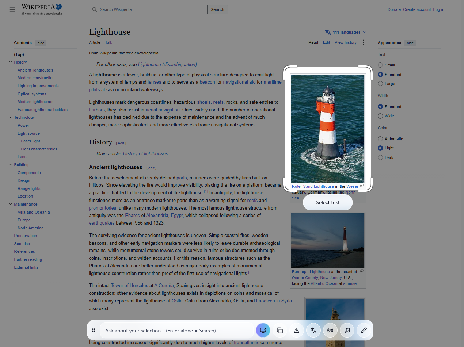The height and width of the screenshot is (347, 464).
Task: Go to External links in contents
Action: [26, 267]
